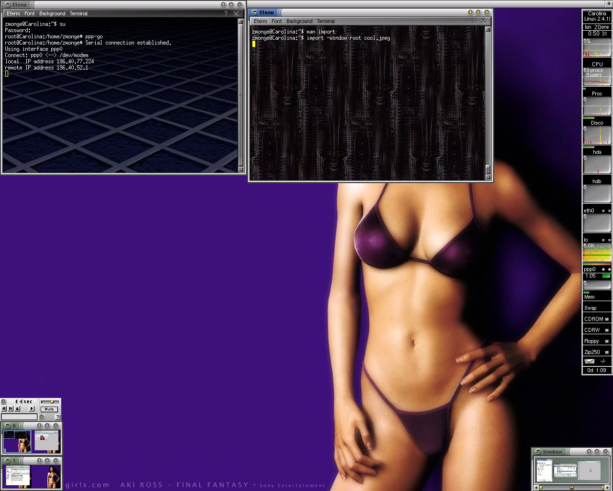
Task: Click the question mark icon in right Eterm menubar
Action: point(473,21)
